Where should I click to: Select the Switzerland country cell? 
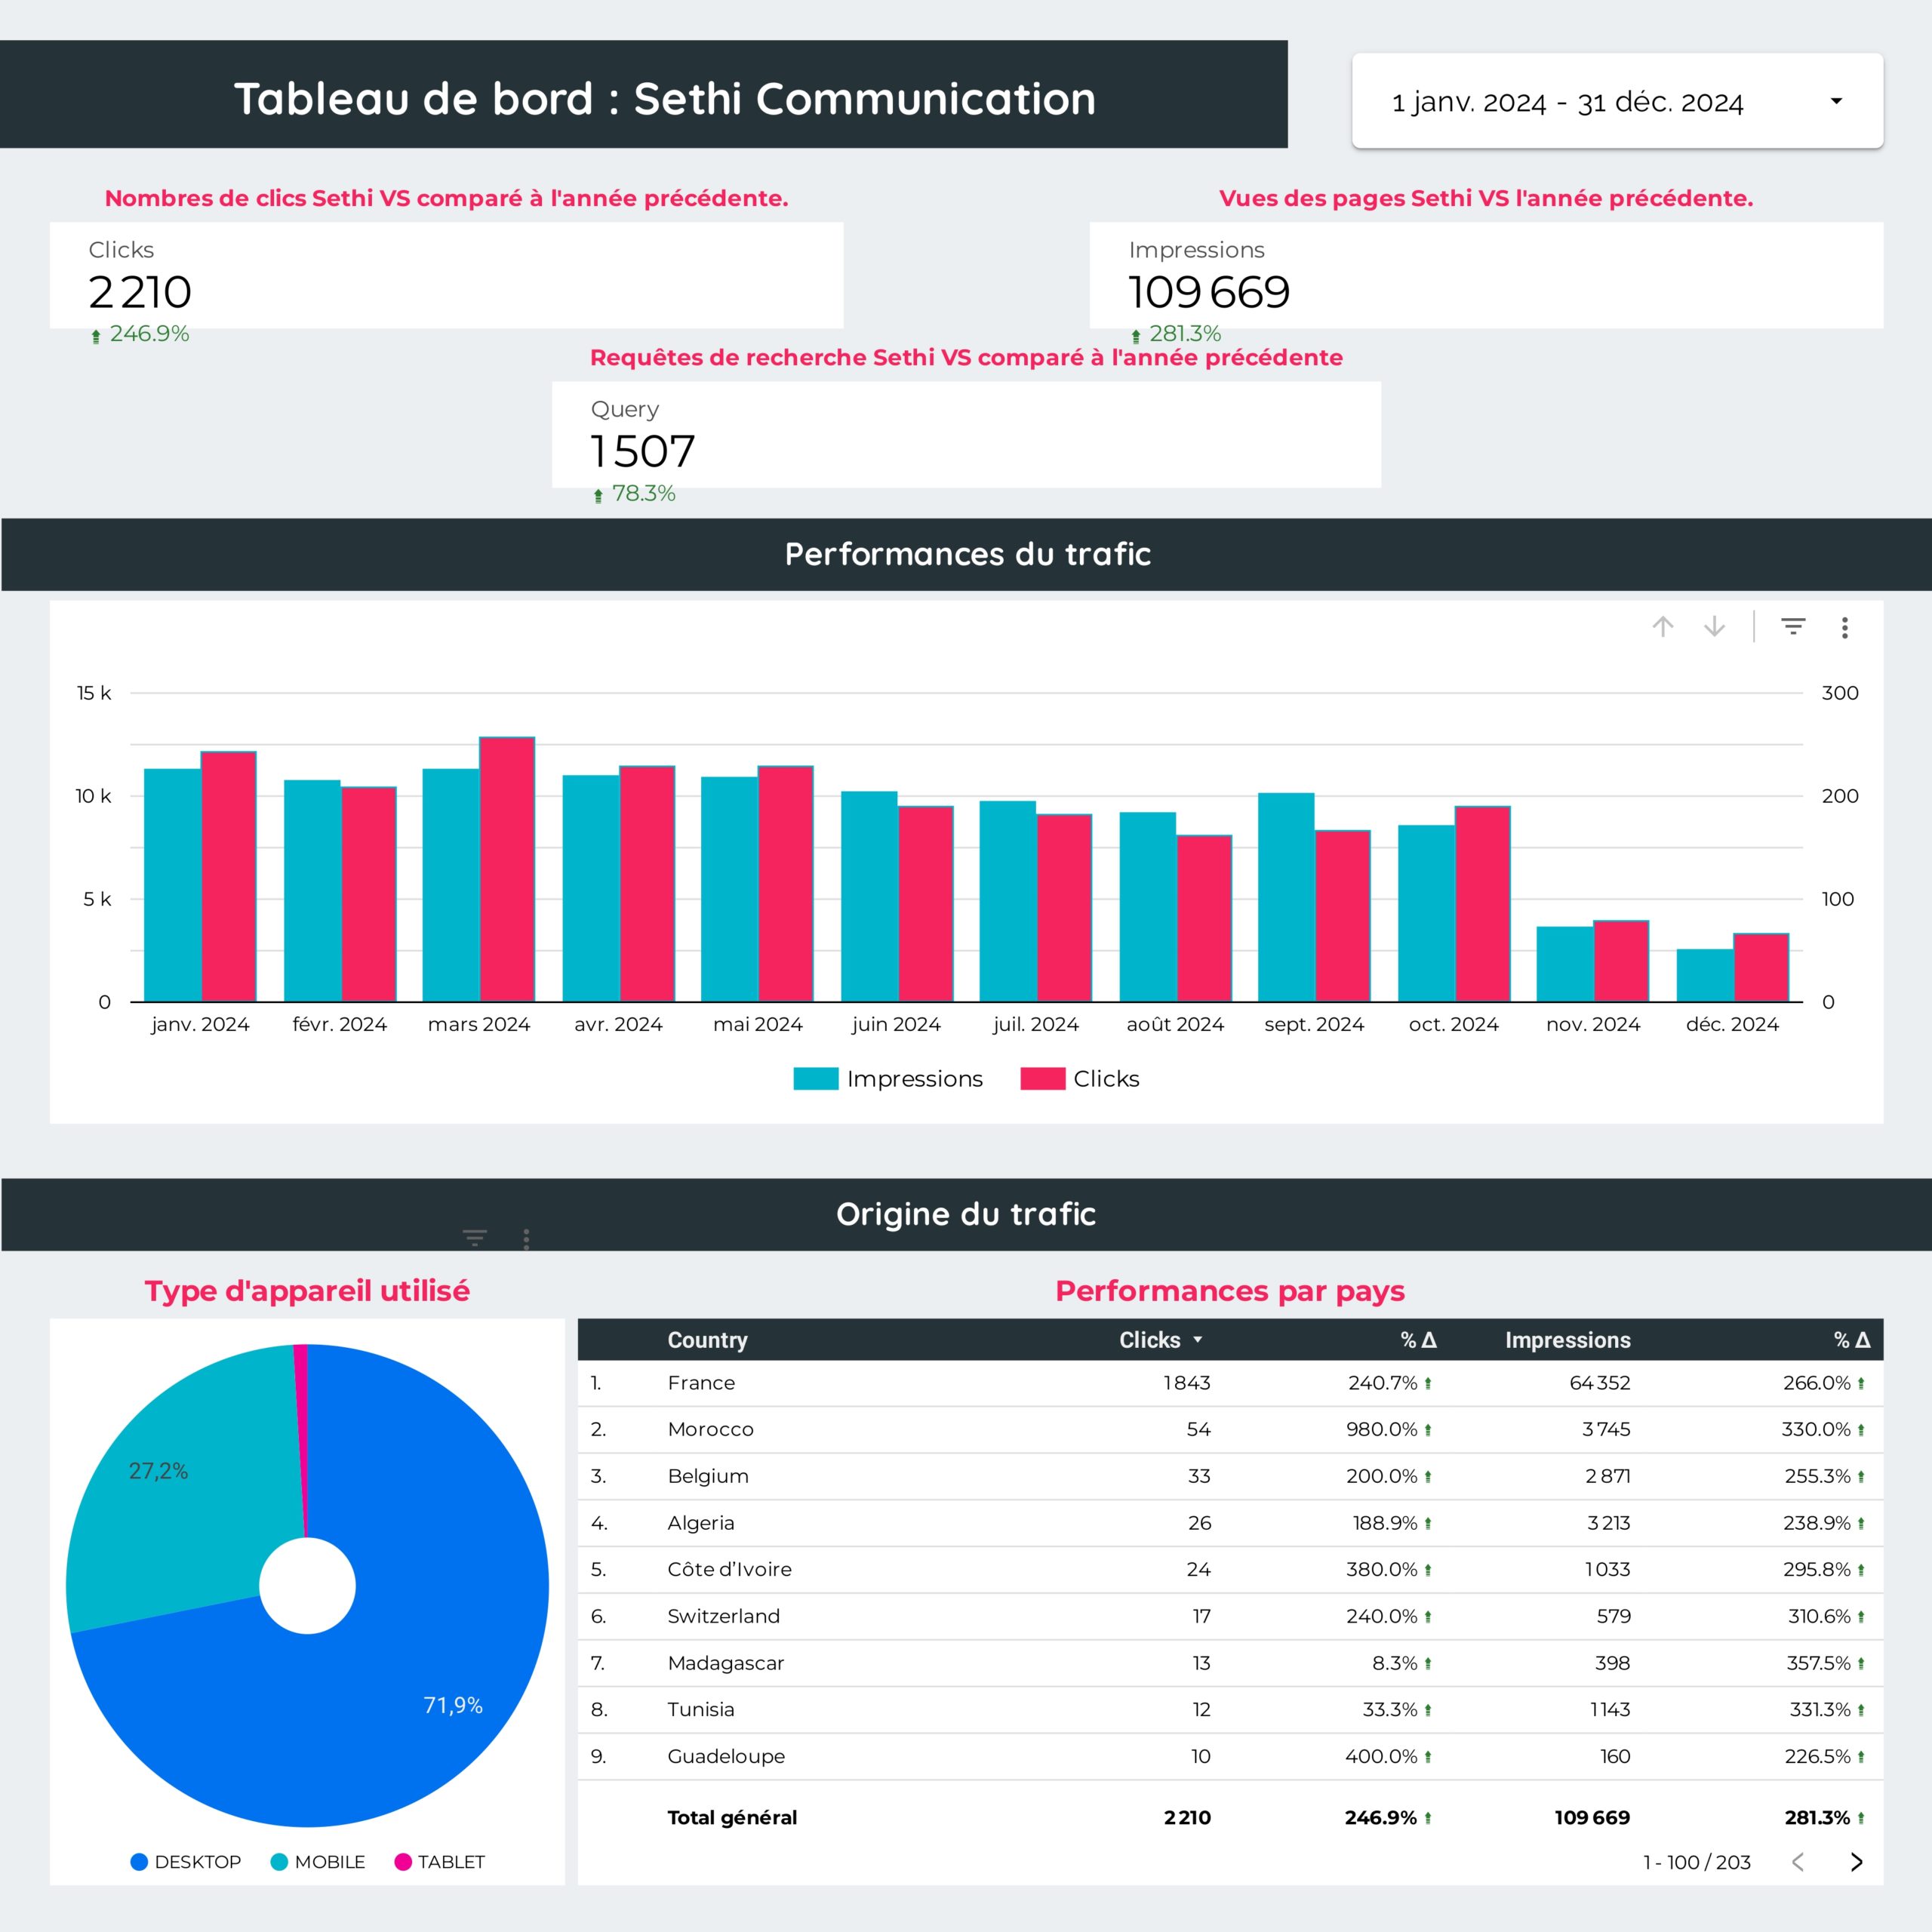[x=723, y=1616]
